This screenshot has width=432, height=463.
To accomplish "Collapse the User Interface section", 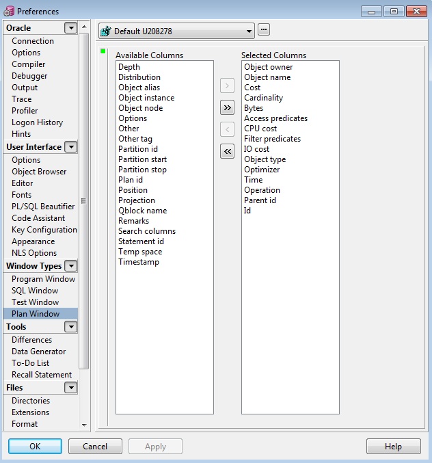I will 70,147.
